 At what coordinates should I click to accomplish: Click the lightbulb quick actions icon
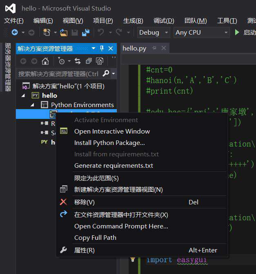(x=133, y=259)
